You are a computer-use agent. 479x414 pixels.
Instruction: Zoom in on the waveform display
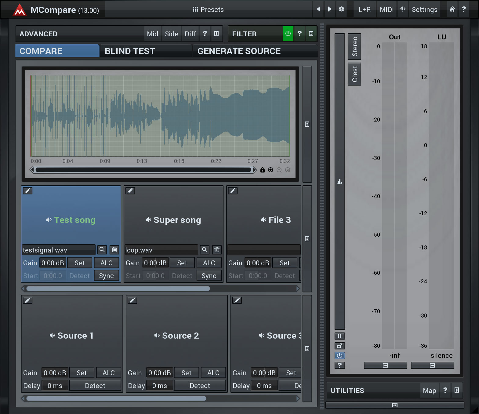coord(271,170)
